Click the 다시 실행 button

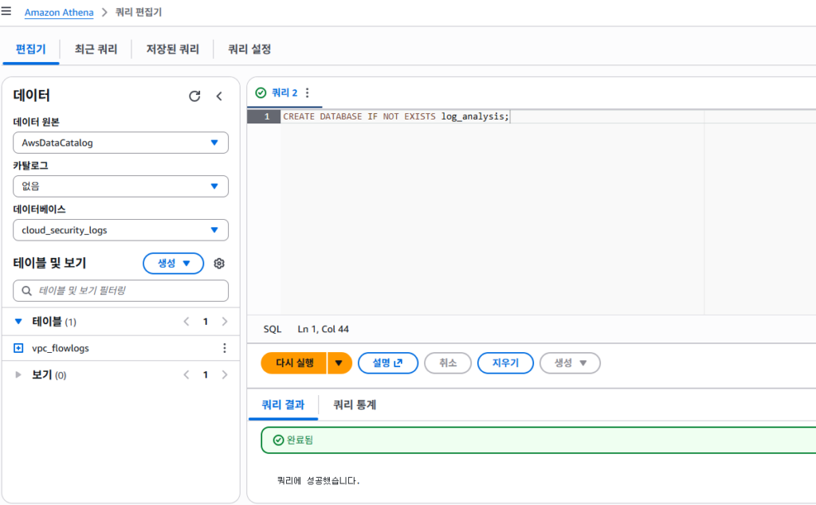(x=294, y=363)
